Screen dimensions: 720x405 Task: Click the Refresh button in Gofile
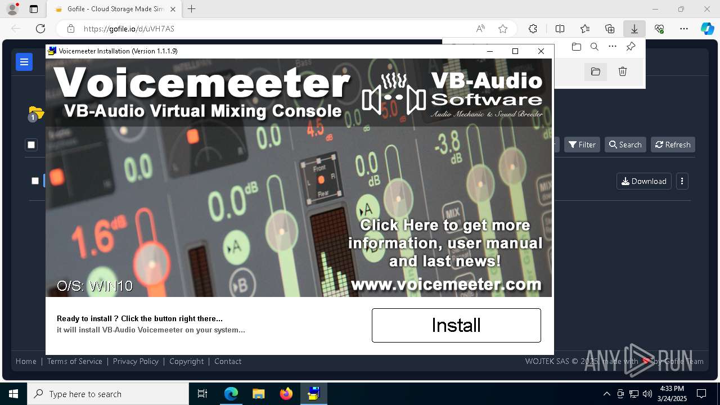click(x=673, y=145)
